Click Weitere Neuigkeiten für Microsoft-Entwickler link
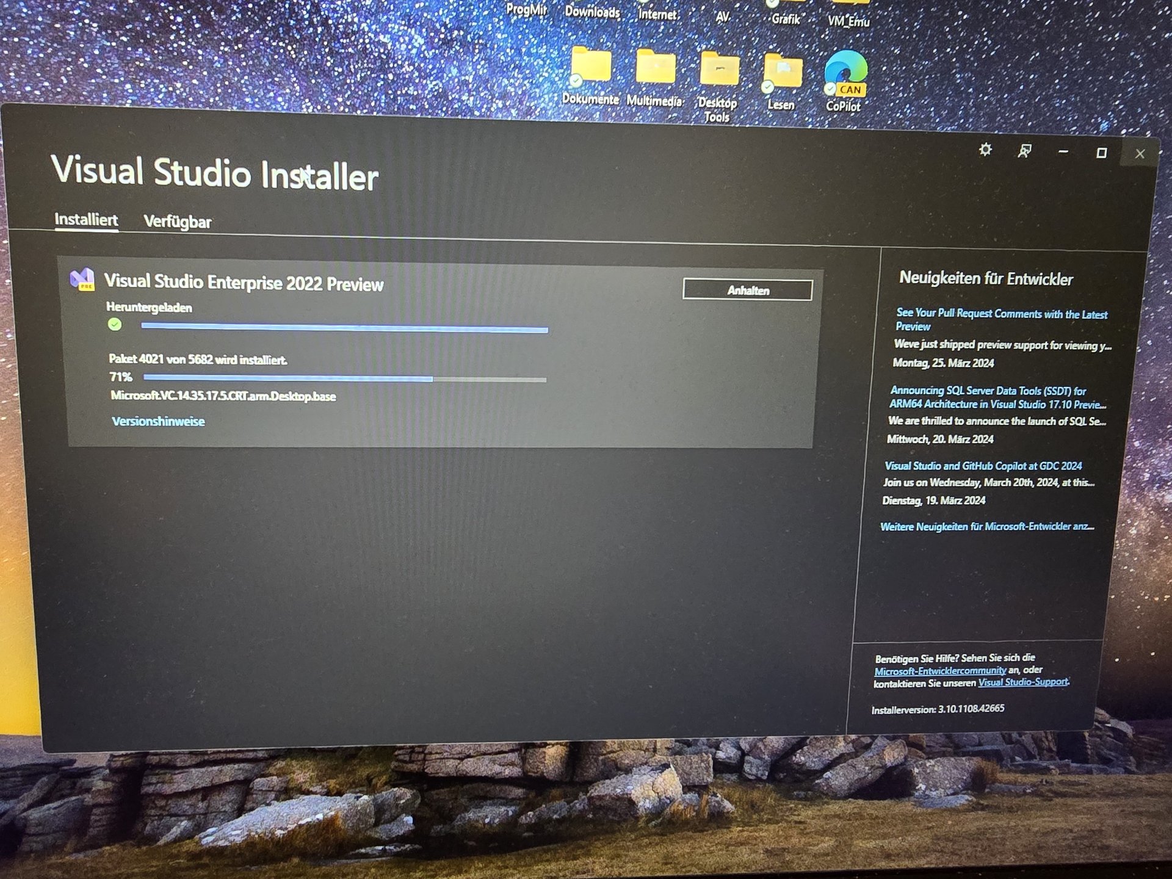The width and height of the screenshot is (1172, 879). 986,526
